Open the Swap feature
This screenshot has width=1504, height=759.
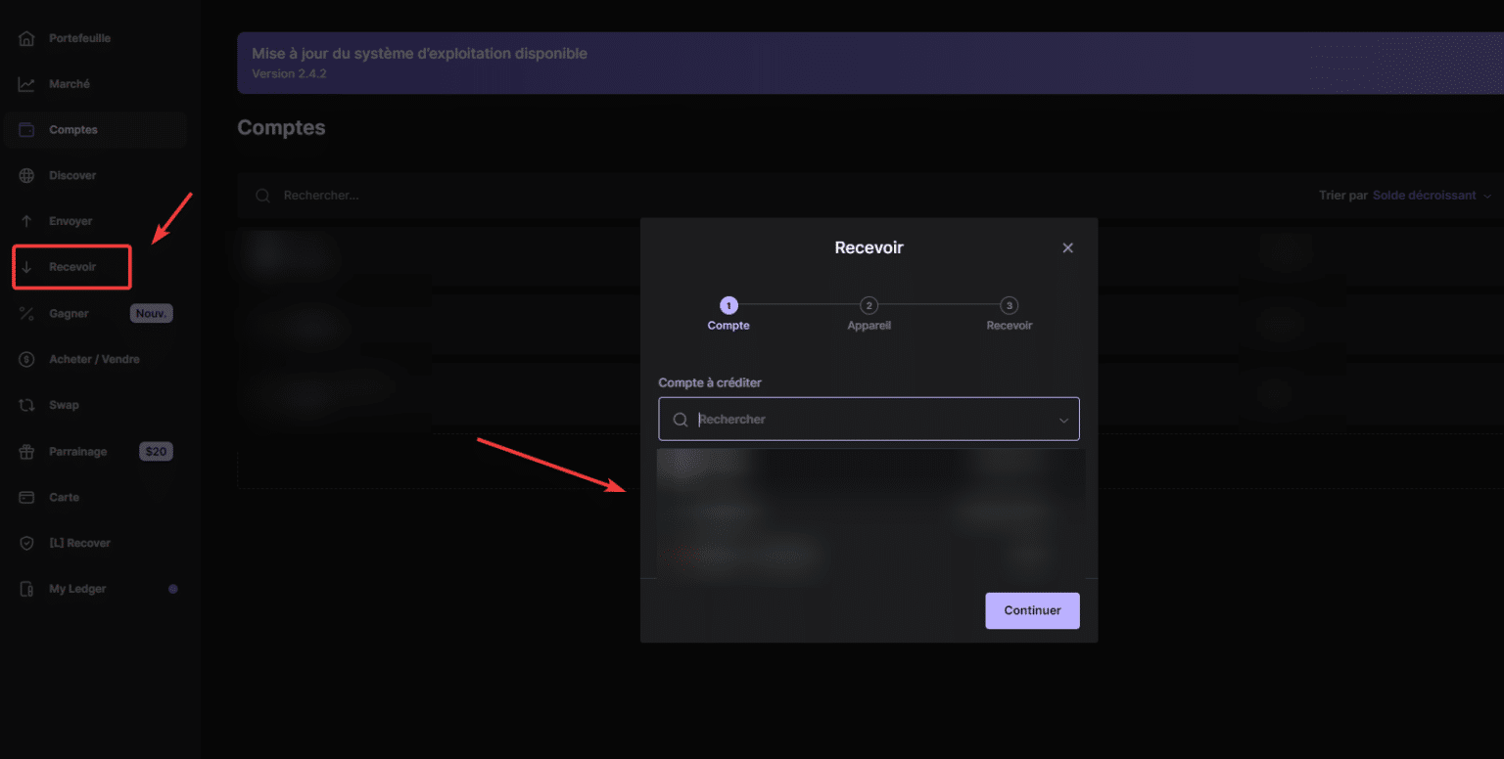62,405
